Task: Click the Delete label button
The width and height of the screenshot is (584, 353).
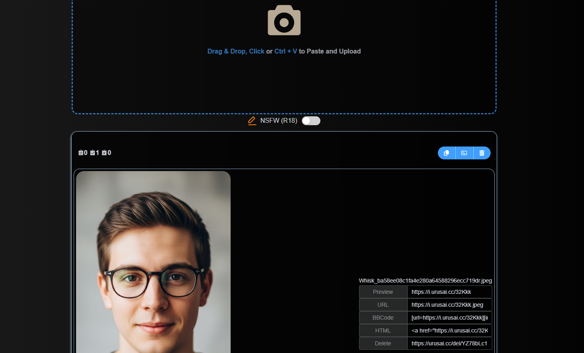Action: pyautogui.click(x=383, y=343)
